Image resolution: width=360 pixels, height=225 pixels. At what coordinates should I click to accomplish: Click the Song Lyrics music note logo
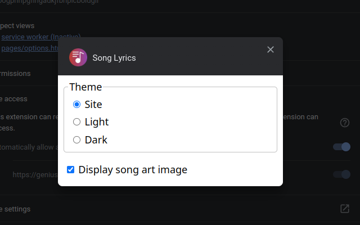tap(78, 57)
